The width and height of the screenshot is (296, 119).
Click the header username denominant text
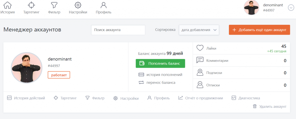click(x=273, y=5)
